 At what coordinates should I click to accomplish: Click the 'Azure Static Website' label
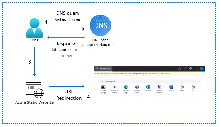[x=34, y=102]
